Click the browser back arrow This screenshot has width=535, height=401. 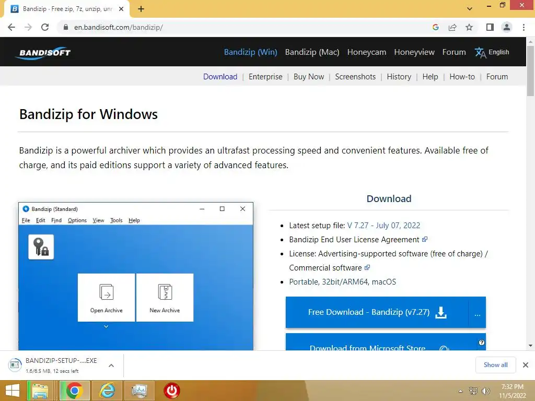[11, 27]
